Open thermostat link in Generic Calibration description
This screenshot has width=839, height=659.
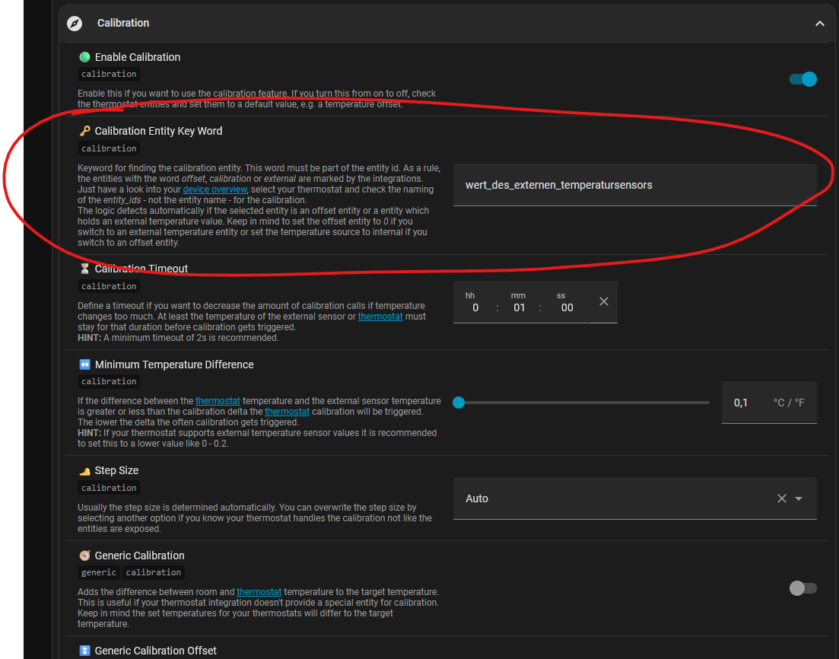click(x=259, y=592)
